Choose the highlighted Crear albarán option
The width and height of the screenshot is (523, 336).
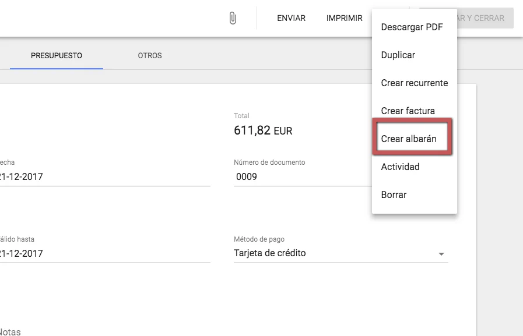click(409, 139)
